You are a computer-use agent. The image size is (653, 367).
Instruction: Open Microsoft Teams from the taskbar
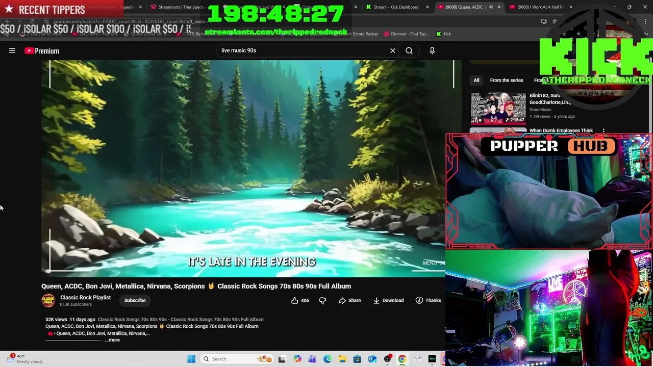(312, 359)
